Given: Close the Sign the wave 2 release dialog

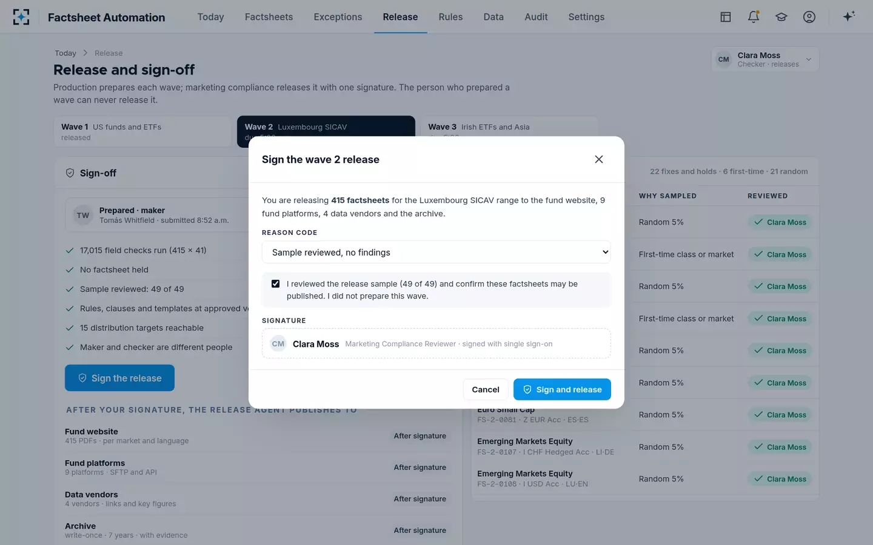Looking at the screenshot, I should pyautogui.click(x=599, y=159).
